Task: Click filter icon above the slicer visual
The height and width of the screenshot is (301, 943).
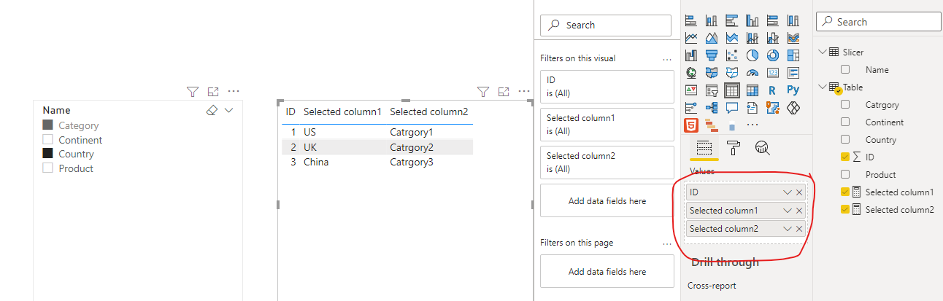Action: pos(192,91)
